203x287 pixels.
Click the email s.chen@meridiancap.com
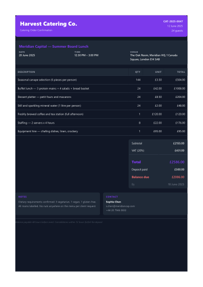[x=120, y=206]
